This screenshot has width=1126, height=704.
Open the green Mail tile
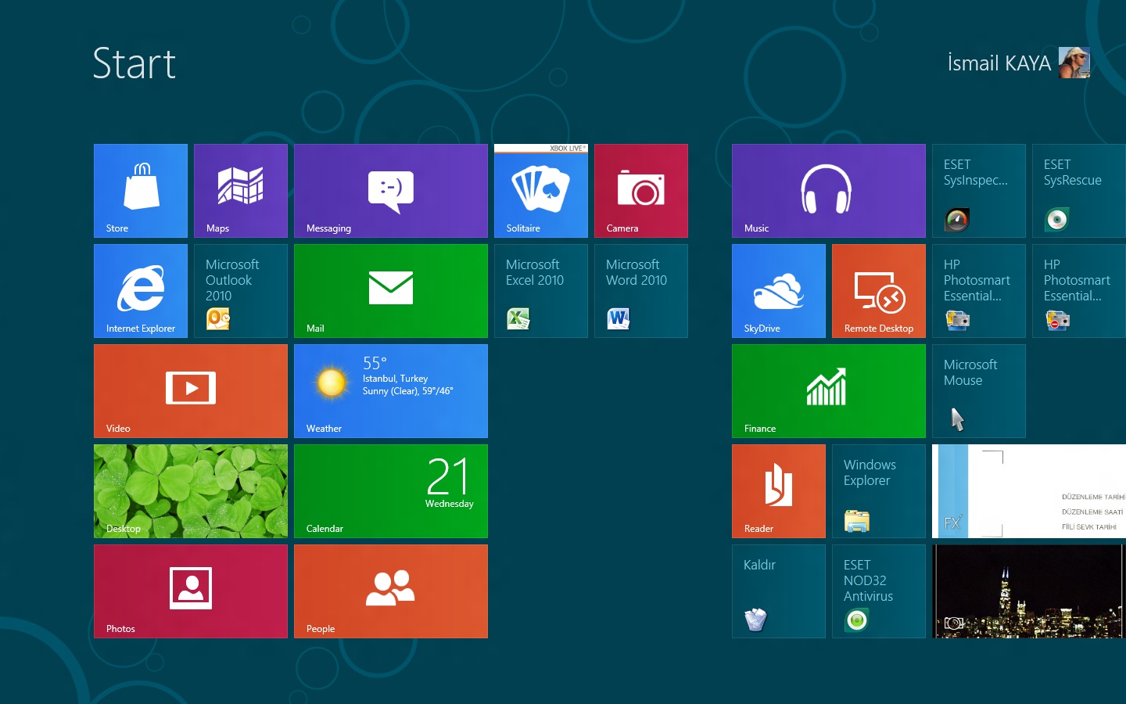[x=391, y=291]
